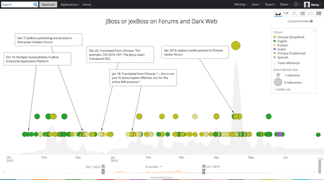This screenshot has height=180, width=324.
Task: Click the Jul 1 2016 range handle
Action: pos(203,171)
